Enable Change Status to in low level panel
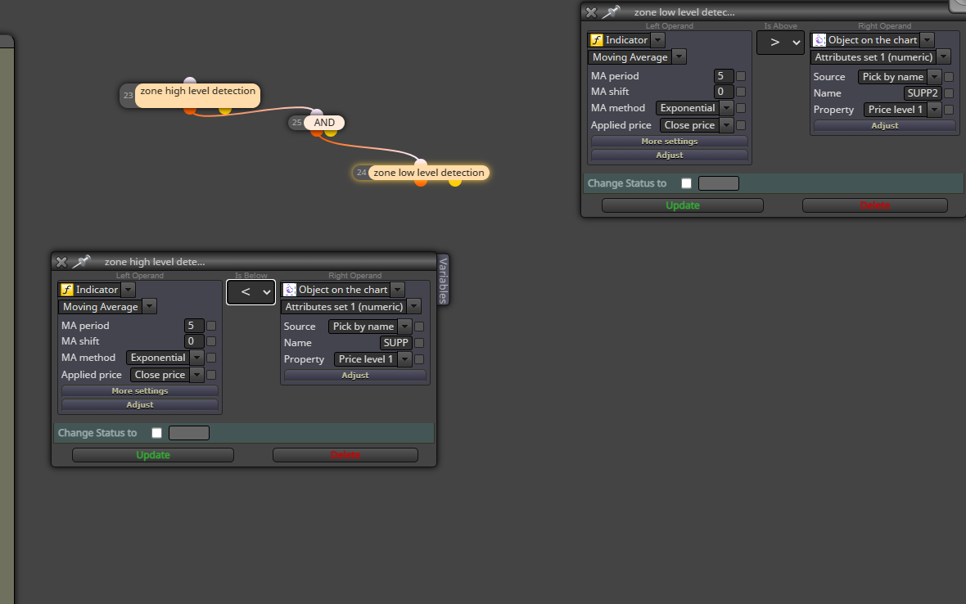This screenshot has width=966, height=604. (x=686, y=183)
